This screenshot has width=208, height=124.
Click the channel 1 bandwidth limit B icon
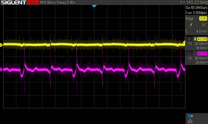tap(195, 39)
